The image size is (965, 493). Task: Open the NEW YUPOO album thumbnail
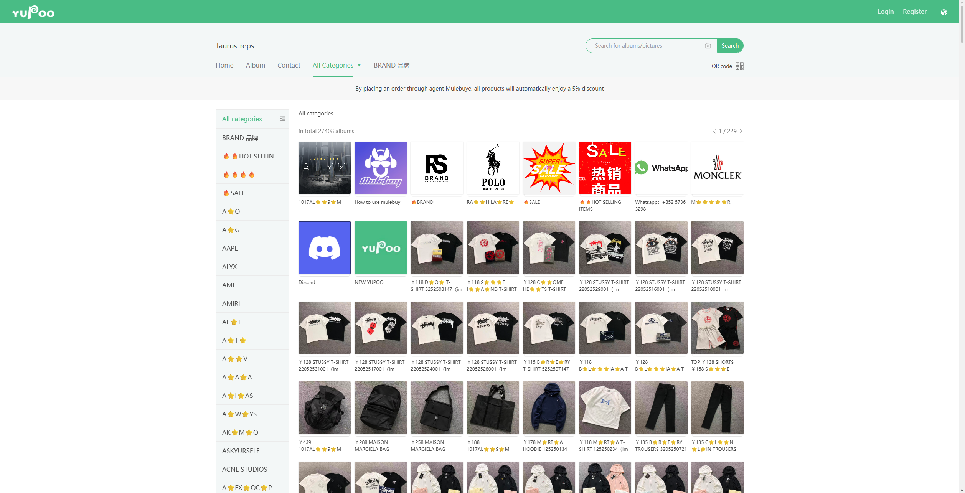coord(381,247)
